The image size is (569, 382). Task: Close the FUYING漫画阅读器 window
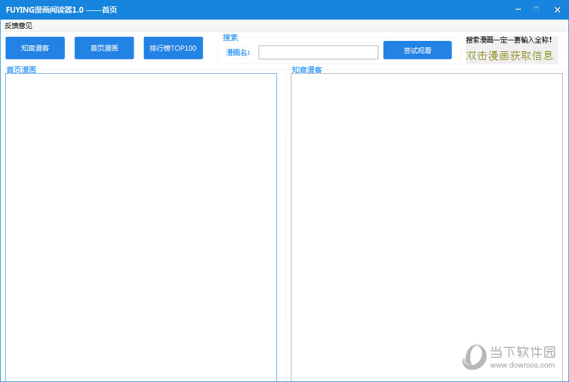pyautogui.click(x=557, y=10)
